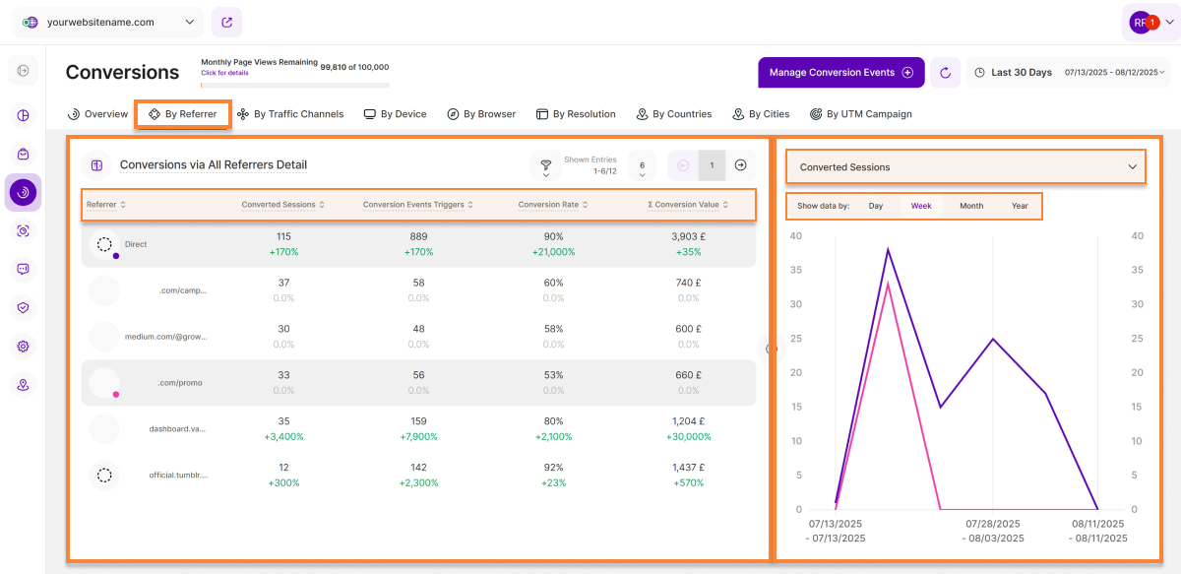Viewport: 1181px width, 574px height.
Task: Click the refresh data icon
Action: coord(945,72)
